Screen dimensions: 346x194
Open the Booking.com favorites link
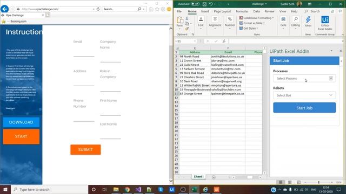click(x=18, y=22)
